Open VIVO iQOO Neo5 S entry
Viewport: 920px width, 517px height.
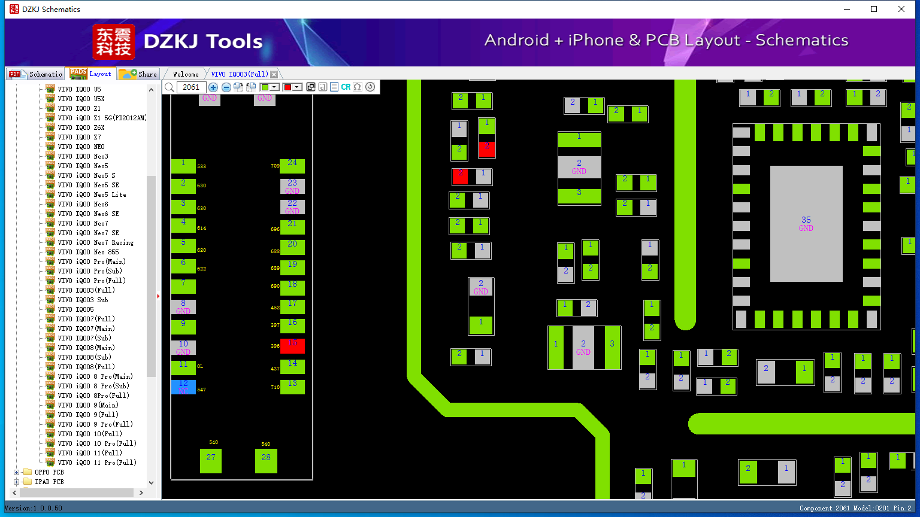(86, 175)
